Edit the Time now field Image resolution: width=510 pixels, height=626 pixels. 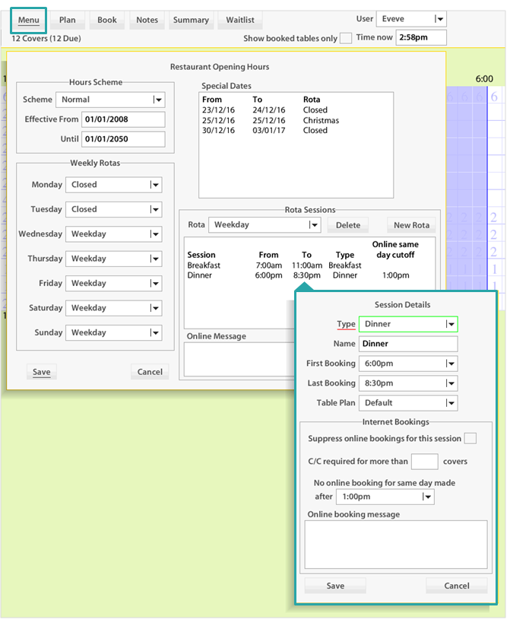click(x=420, y=37)
